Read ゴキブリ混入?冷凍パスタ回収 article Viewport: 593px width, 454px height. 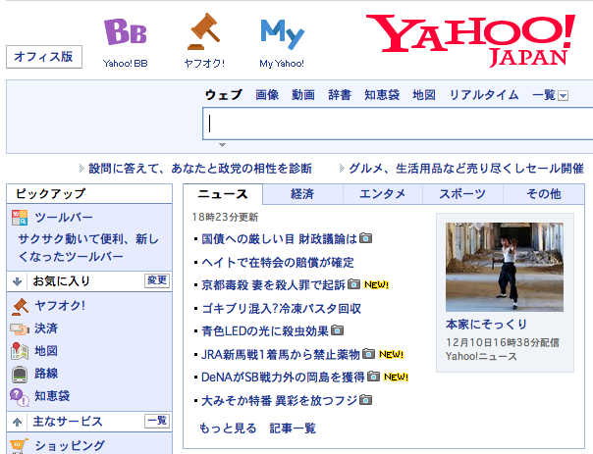pos(282,309)
